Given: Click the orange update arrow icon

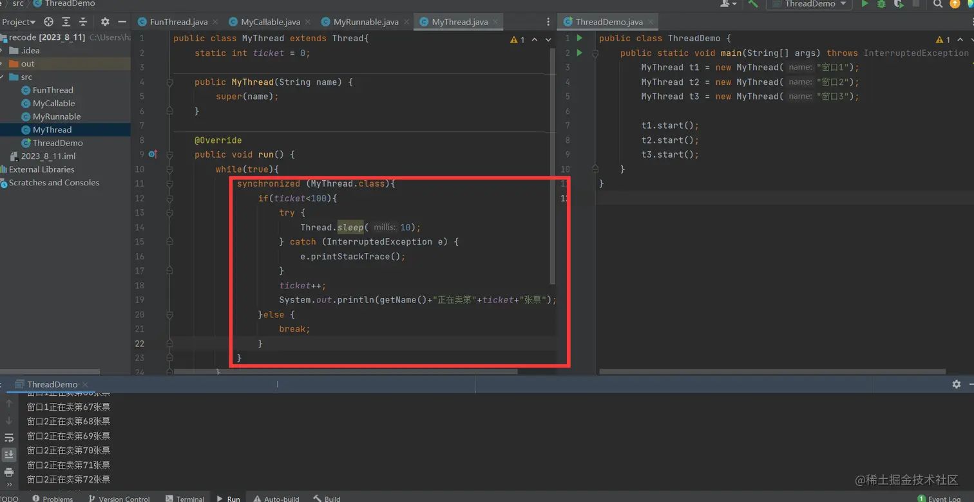Looking at the screenshot, I should [955, 4].
